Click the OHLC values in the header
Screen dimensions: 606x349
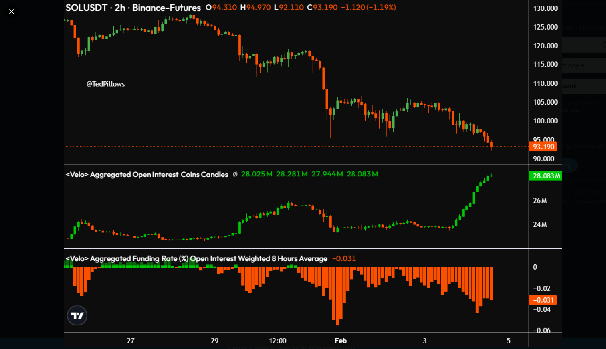[299, 7]
